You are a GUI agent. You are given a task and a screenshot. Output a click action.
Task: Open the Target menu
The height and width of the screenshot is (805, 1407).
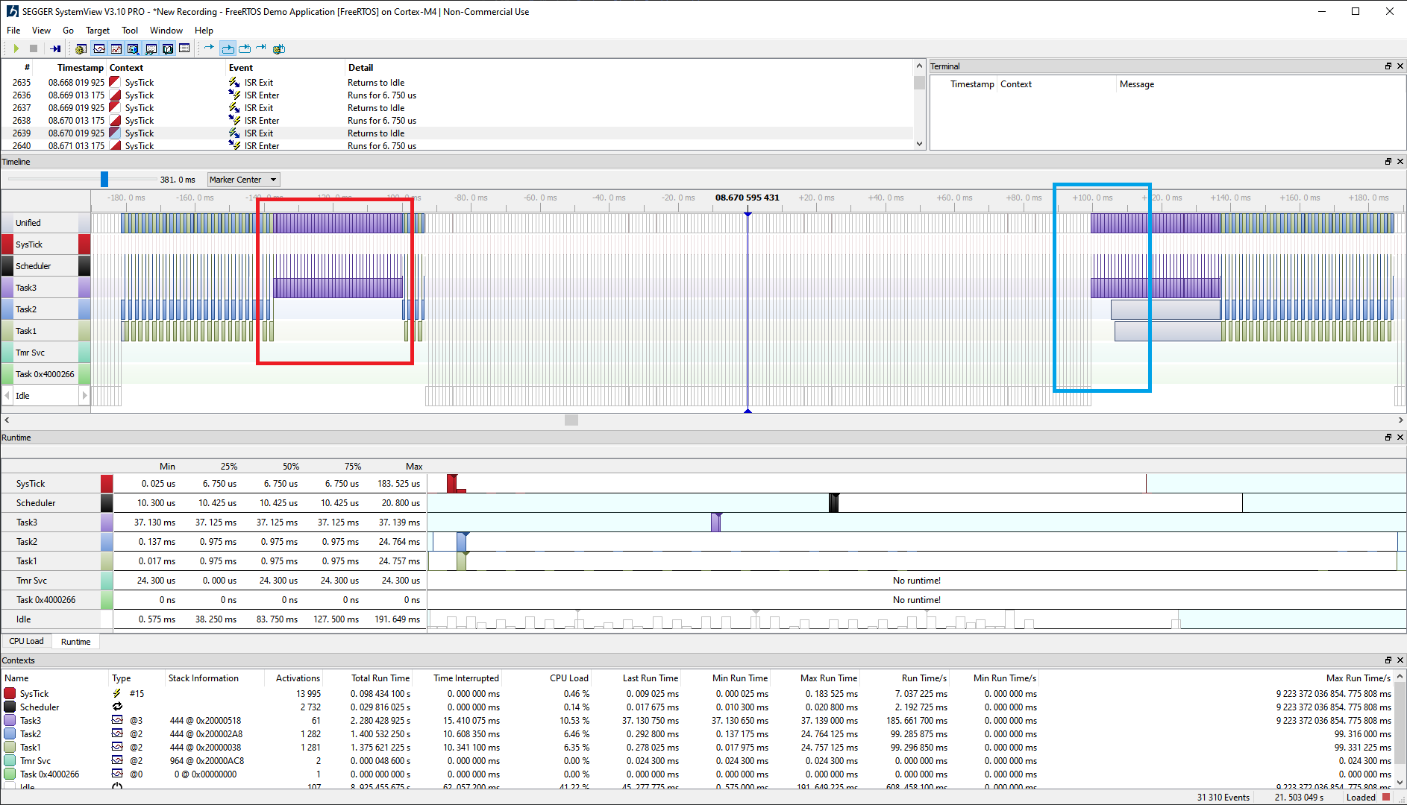click(x=97, y=31)
